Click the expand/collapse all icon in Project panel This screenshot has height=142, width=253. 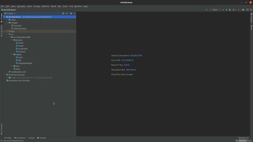pos(67,13)
